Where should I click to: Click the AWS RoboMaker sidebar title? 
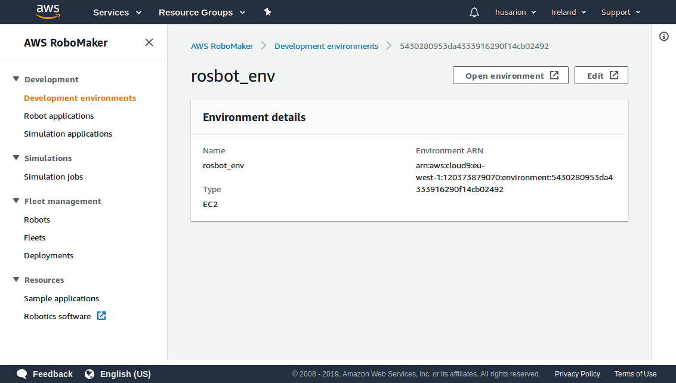coord(66,43)
